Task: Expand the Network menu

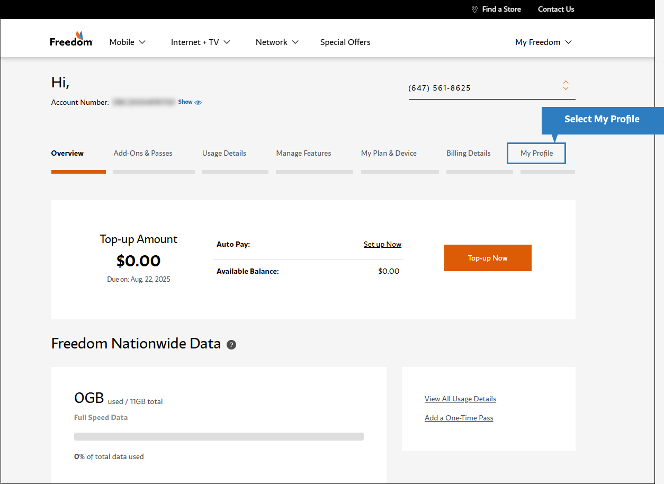Action: pyautogui.click(x=277, y=42)
